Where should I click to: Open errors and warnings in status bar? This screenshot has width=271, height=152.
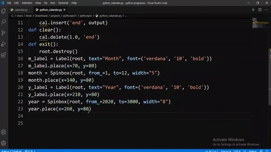30,151
